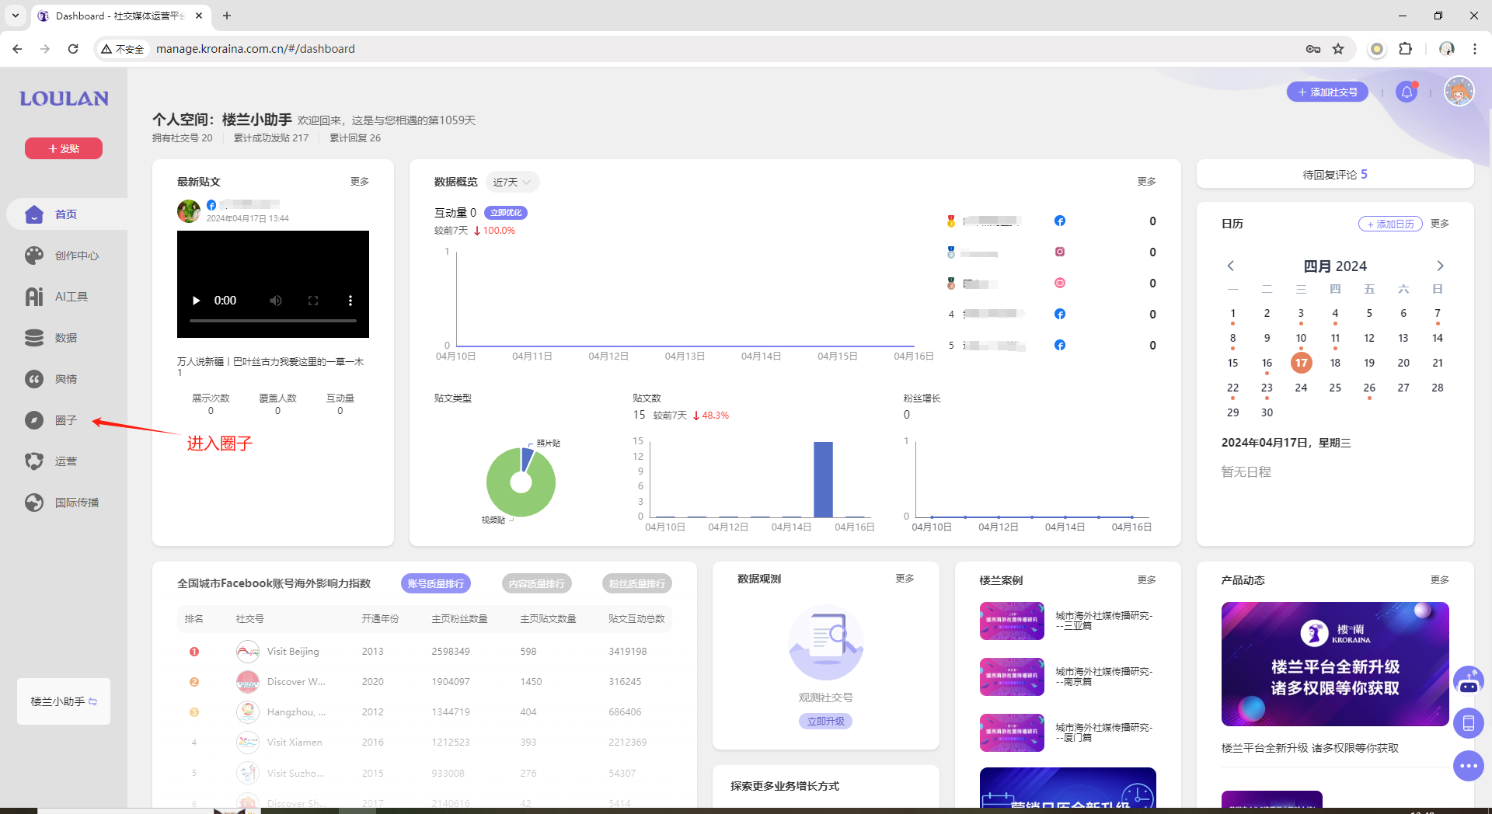Screen dimensions: 1492x814
Task: Select highlighted date 17 in calendar
Action: click(1301, 363)
